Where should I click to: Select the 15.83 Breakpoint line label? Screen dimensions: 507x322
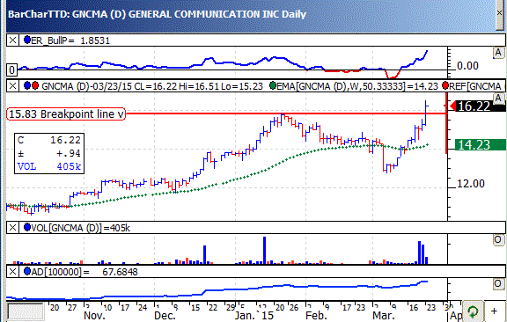(x=66, y=114)
